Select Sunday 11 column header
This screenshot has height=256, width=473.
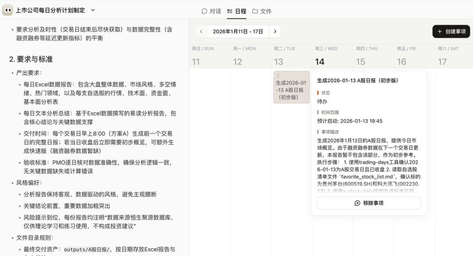coord(209,56)
